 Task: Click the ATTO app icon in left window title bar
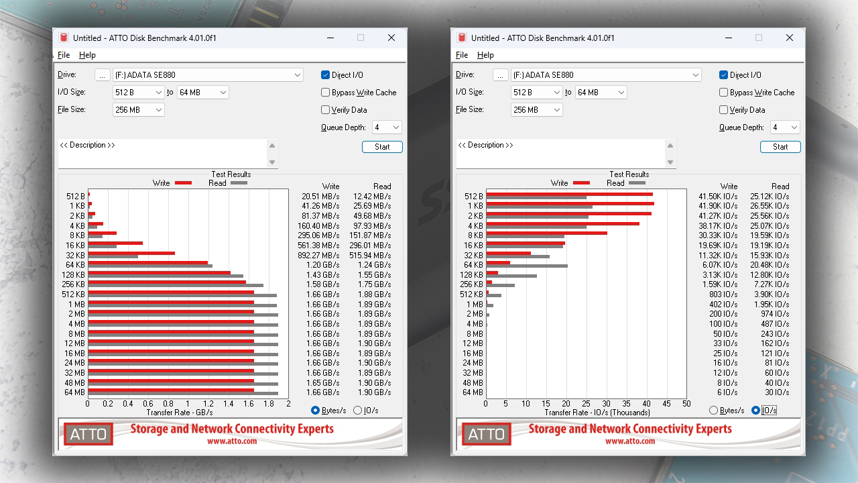click(64, 38)
